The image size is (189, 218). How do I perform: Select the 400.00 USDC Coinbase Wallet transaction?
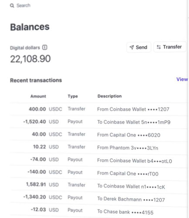click(99, 109)
